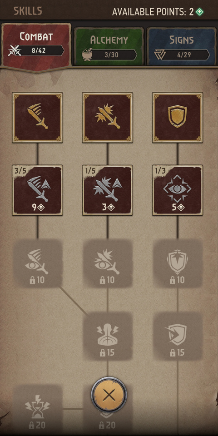Upgrade the 1/3 eye perception skill

click(x=178, y=190)
